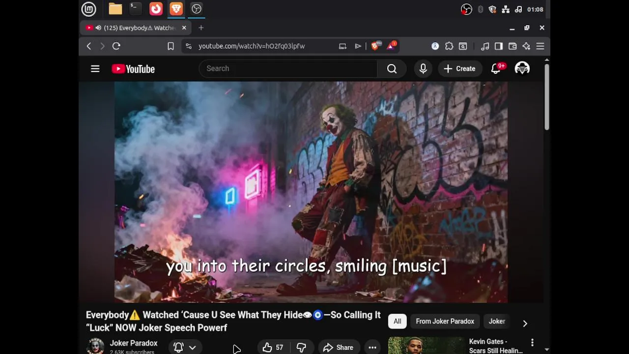Open more actions three-dot menu
The image size is (629, 354).
click(x=372, y=348)
